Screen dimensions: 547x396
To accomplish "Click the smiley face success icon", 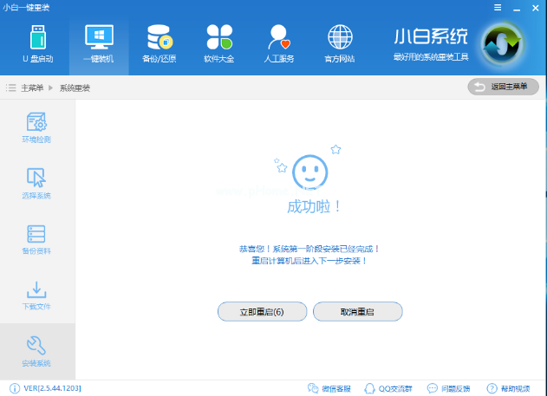I will pos(309,172).
